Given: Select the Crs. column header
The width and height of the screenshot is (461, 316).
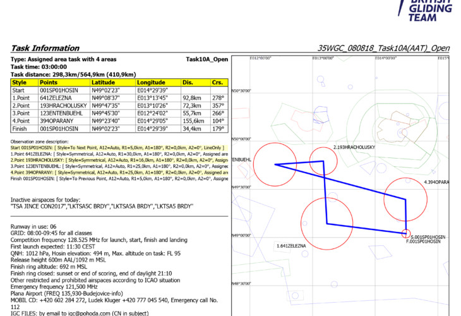Looking at the screenshot, I should point(219,82).
